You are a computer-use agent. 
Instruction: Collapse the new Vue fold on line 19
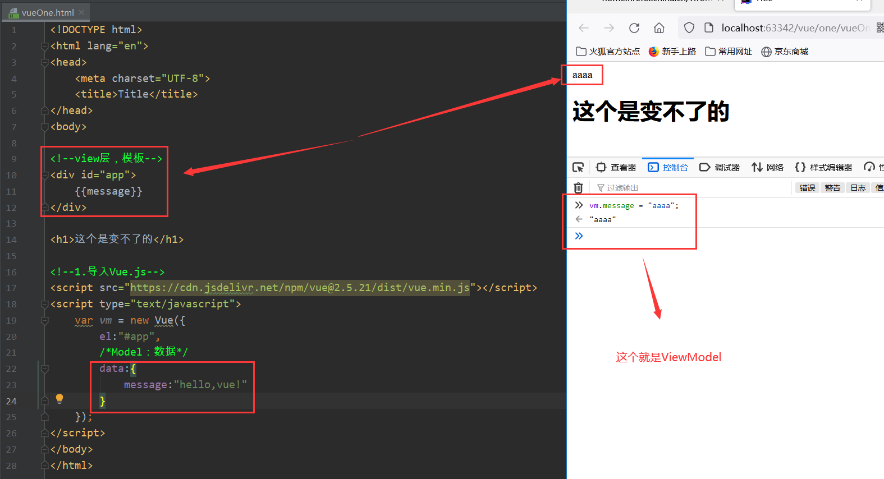point(44,320)
